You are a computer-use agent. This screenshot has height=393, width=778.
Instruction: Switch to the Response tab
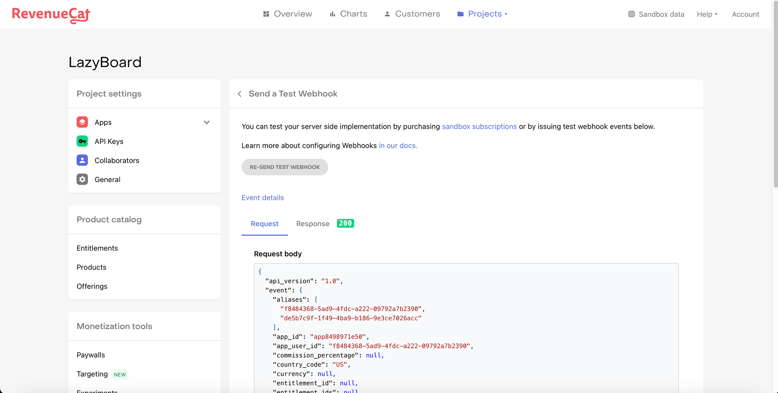click(313, 224)
